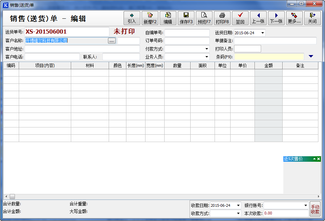
Task: Click the 手动收款 manual payment button
Action: tap(315, 209)
